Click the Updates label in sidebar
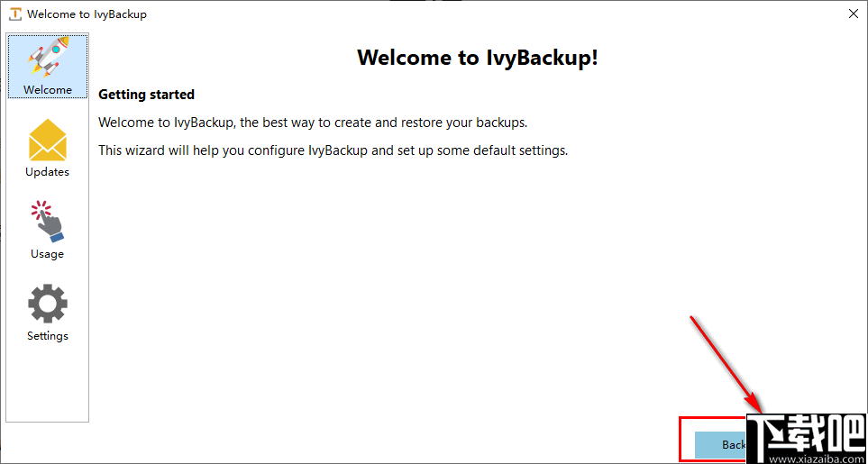 coord(48,172)
